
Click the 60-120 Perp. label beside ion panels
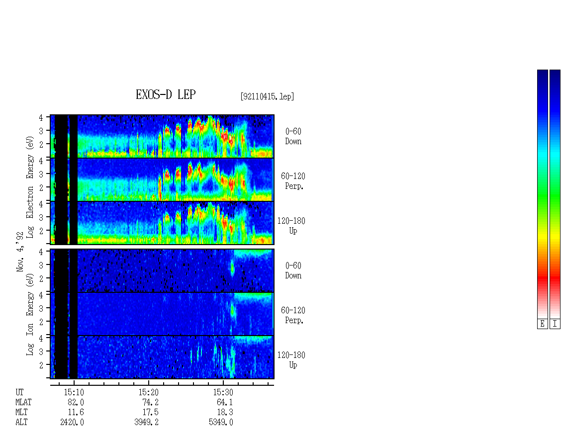[293, 315]
